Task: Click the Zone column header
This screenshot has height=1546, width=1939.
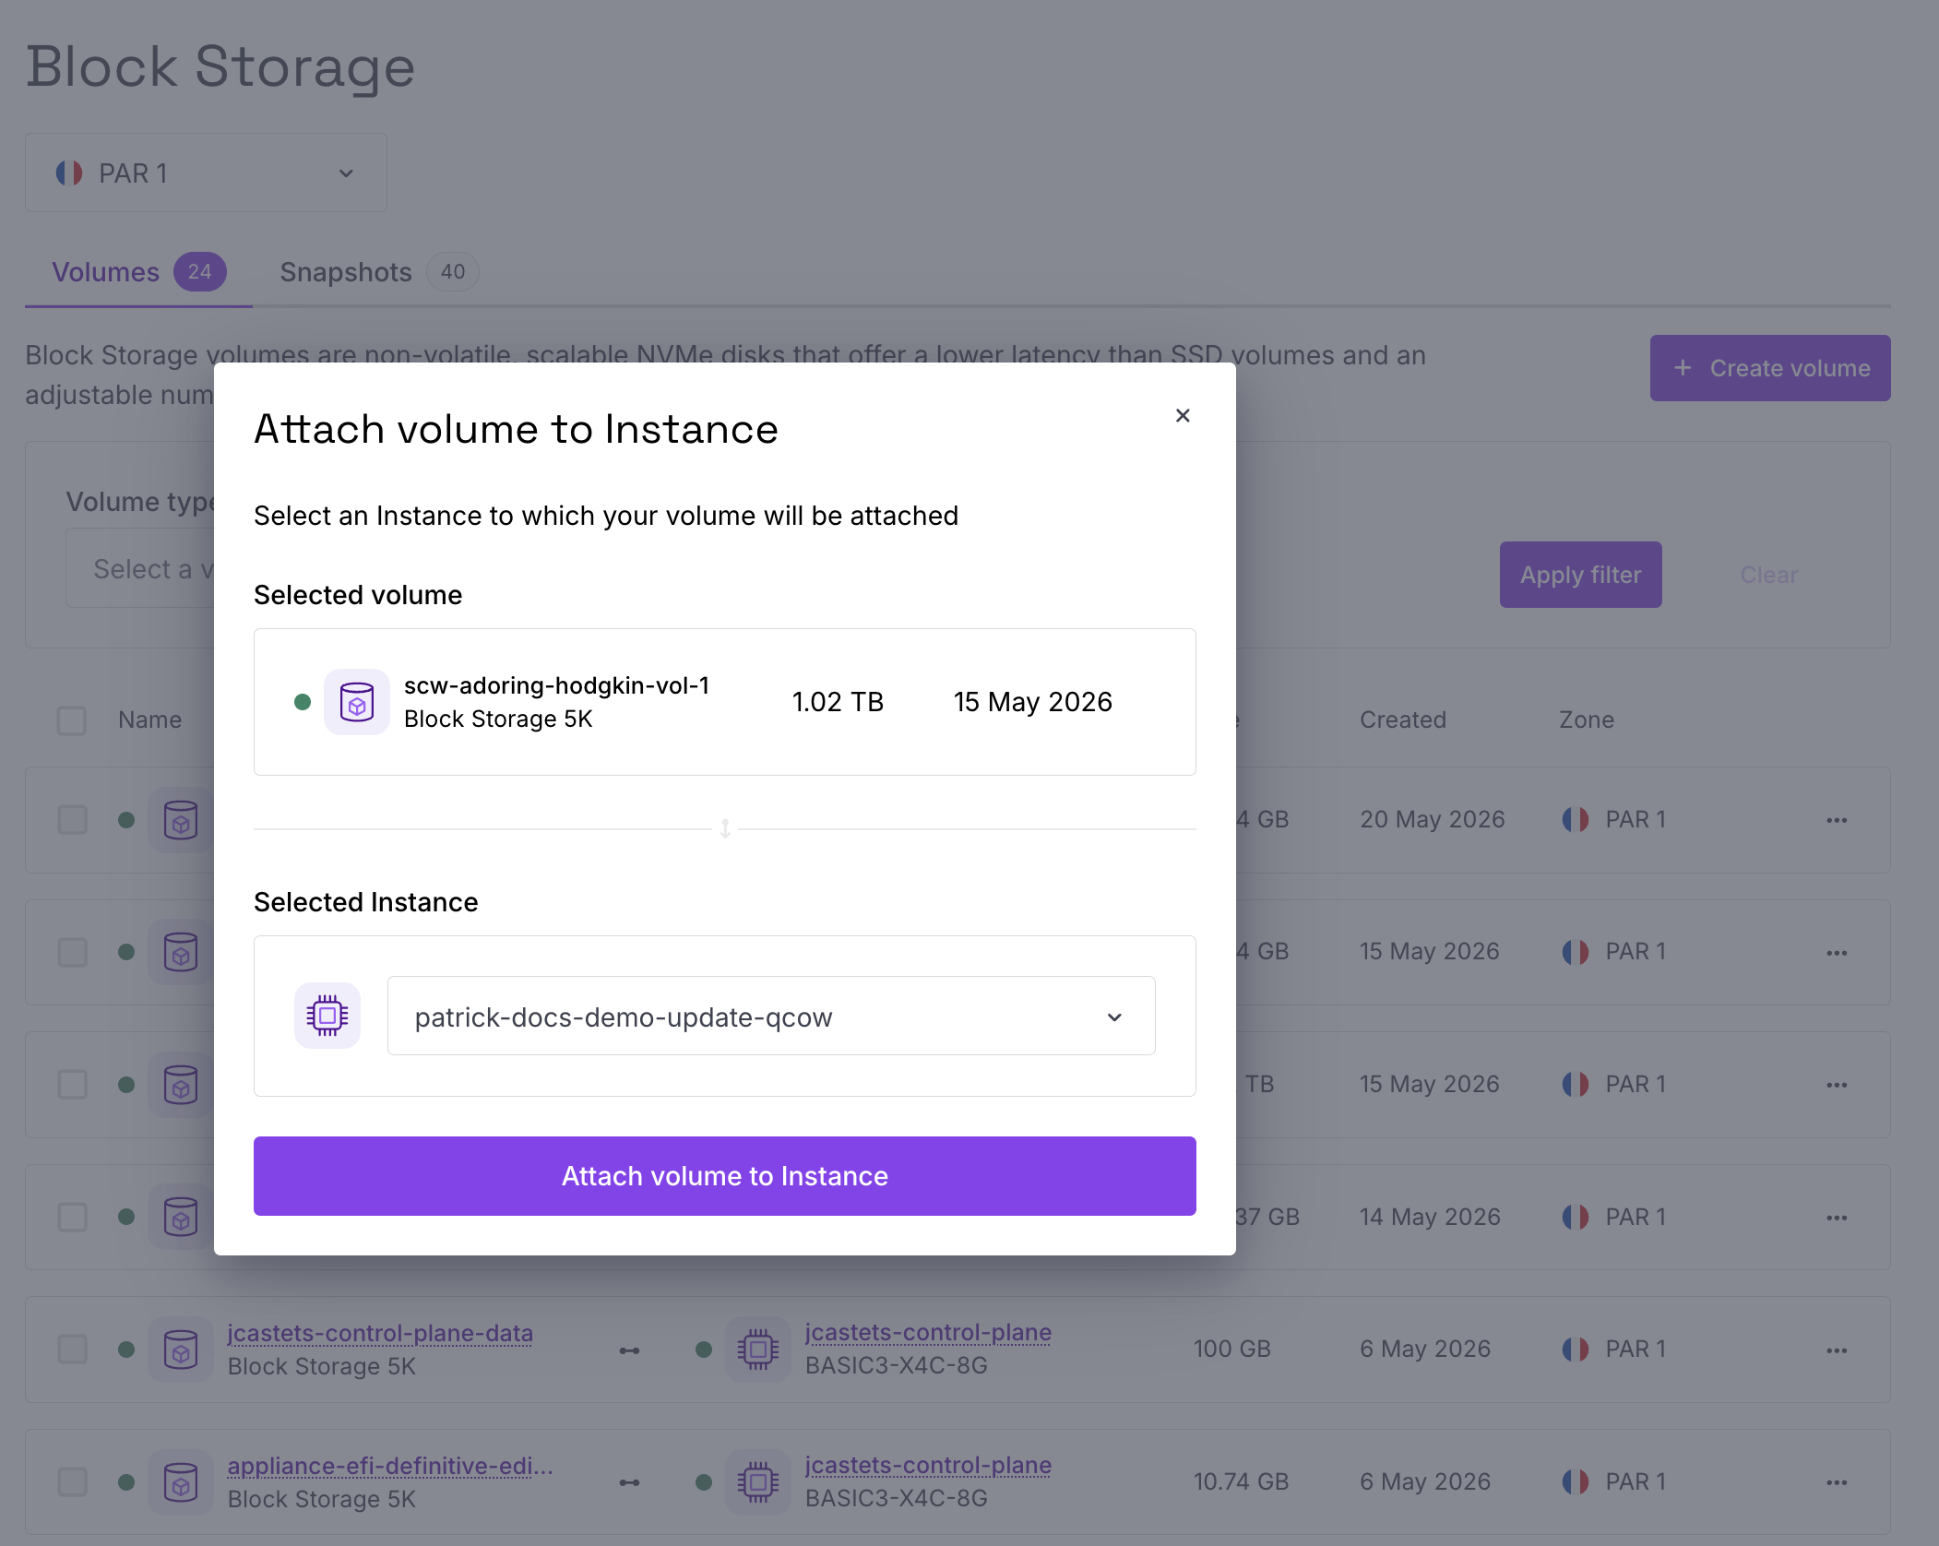Action: pyautogui.click(x=1587, y=719)
